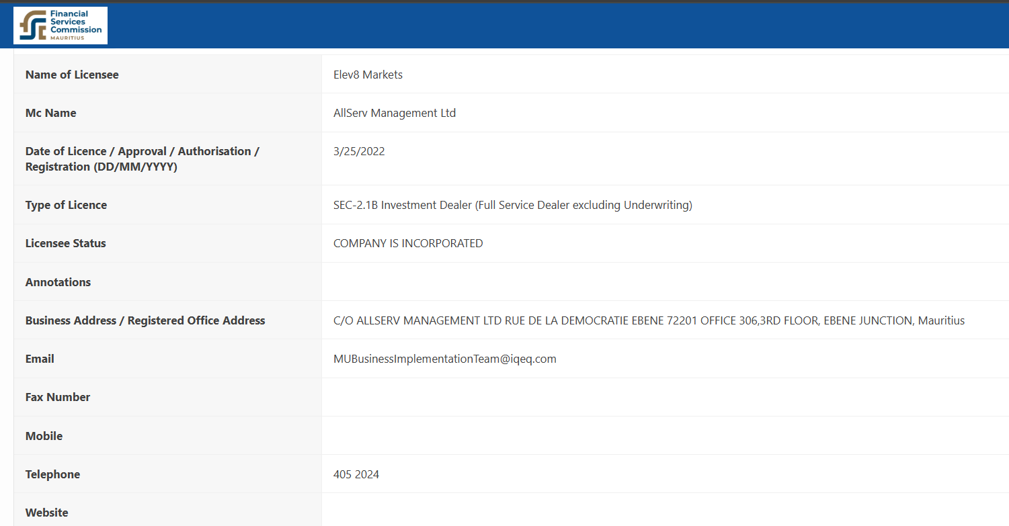Click the 'Fax Number' row label
1009x526 pixels.
(x=58, y=397)
